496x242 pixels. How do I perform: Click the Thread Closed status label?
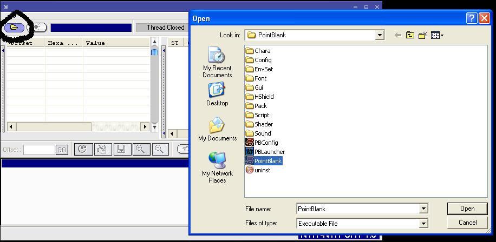[166, 28]
